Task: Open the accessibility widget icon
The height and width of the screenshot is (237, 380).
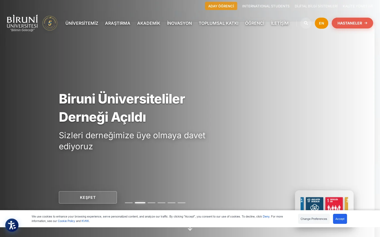Action: pos(12,225)
